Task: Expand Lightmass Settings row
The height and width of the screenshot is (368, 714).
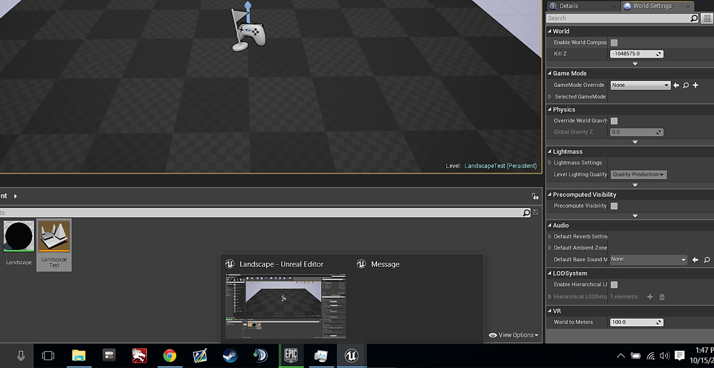Action: [x=550, y=163]
